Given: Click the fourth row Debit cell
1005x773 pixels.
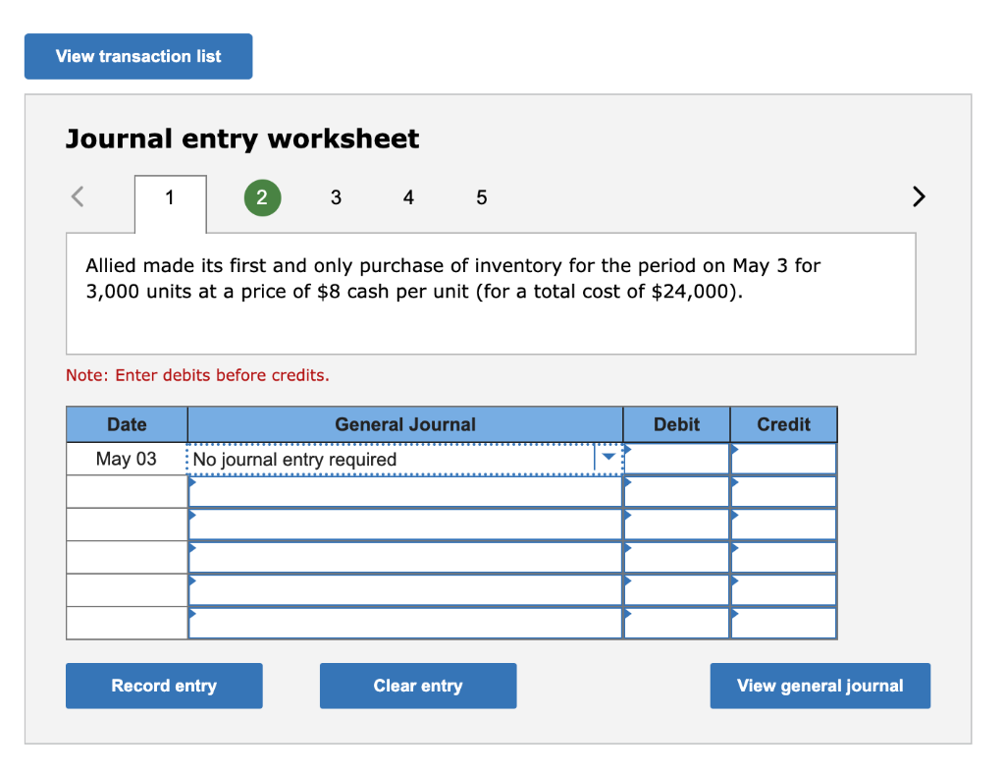Looking at the screenshot, I should [676, 558].
